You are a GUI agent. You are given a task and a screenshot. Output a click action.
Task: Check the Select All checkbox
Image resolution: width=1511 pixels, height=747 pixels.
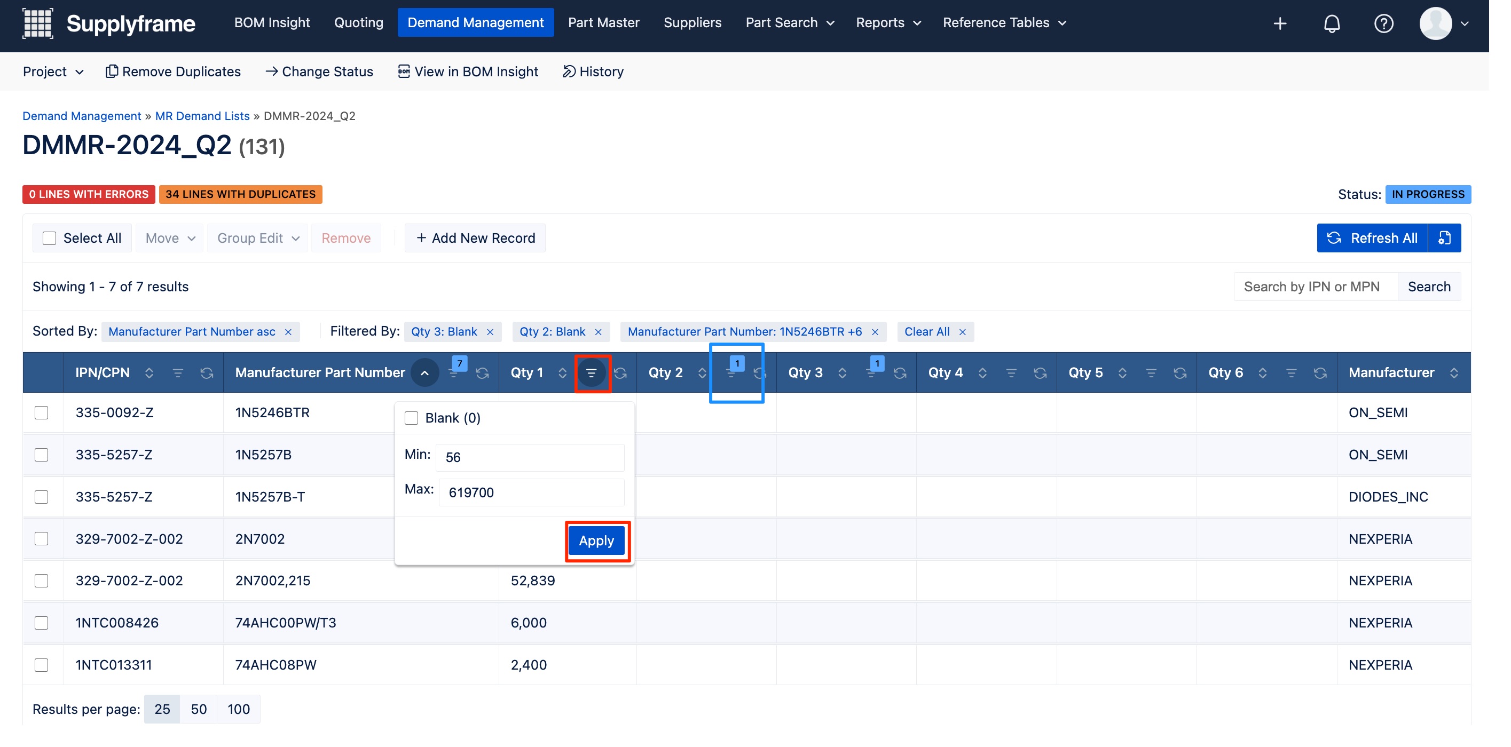point(49,238)
